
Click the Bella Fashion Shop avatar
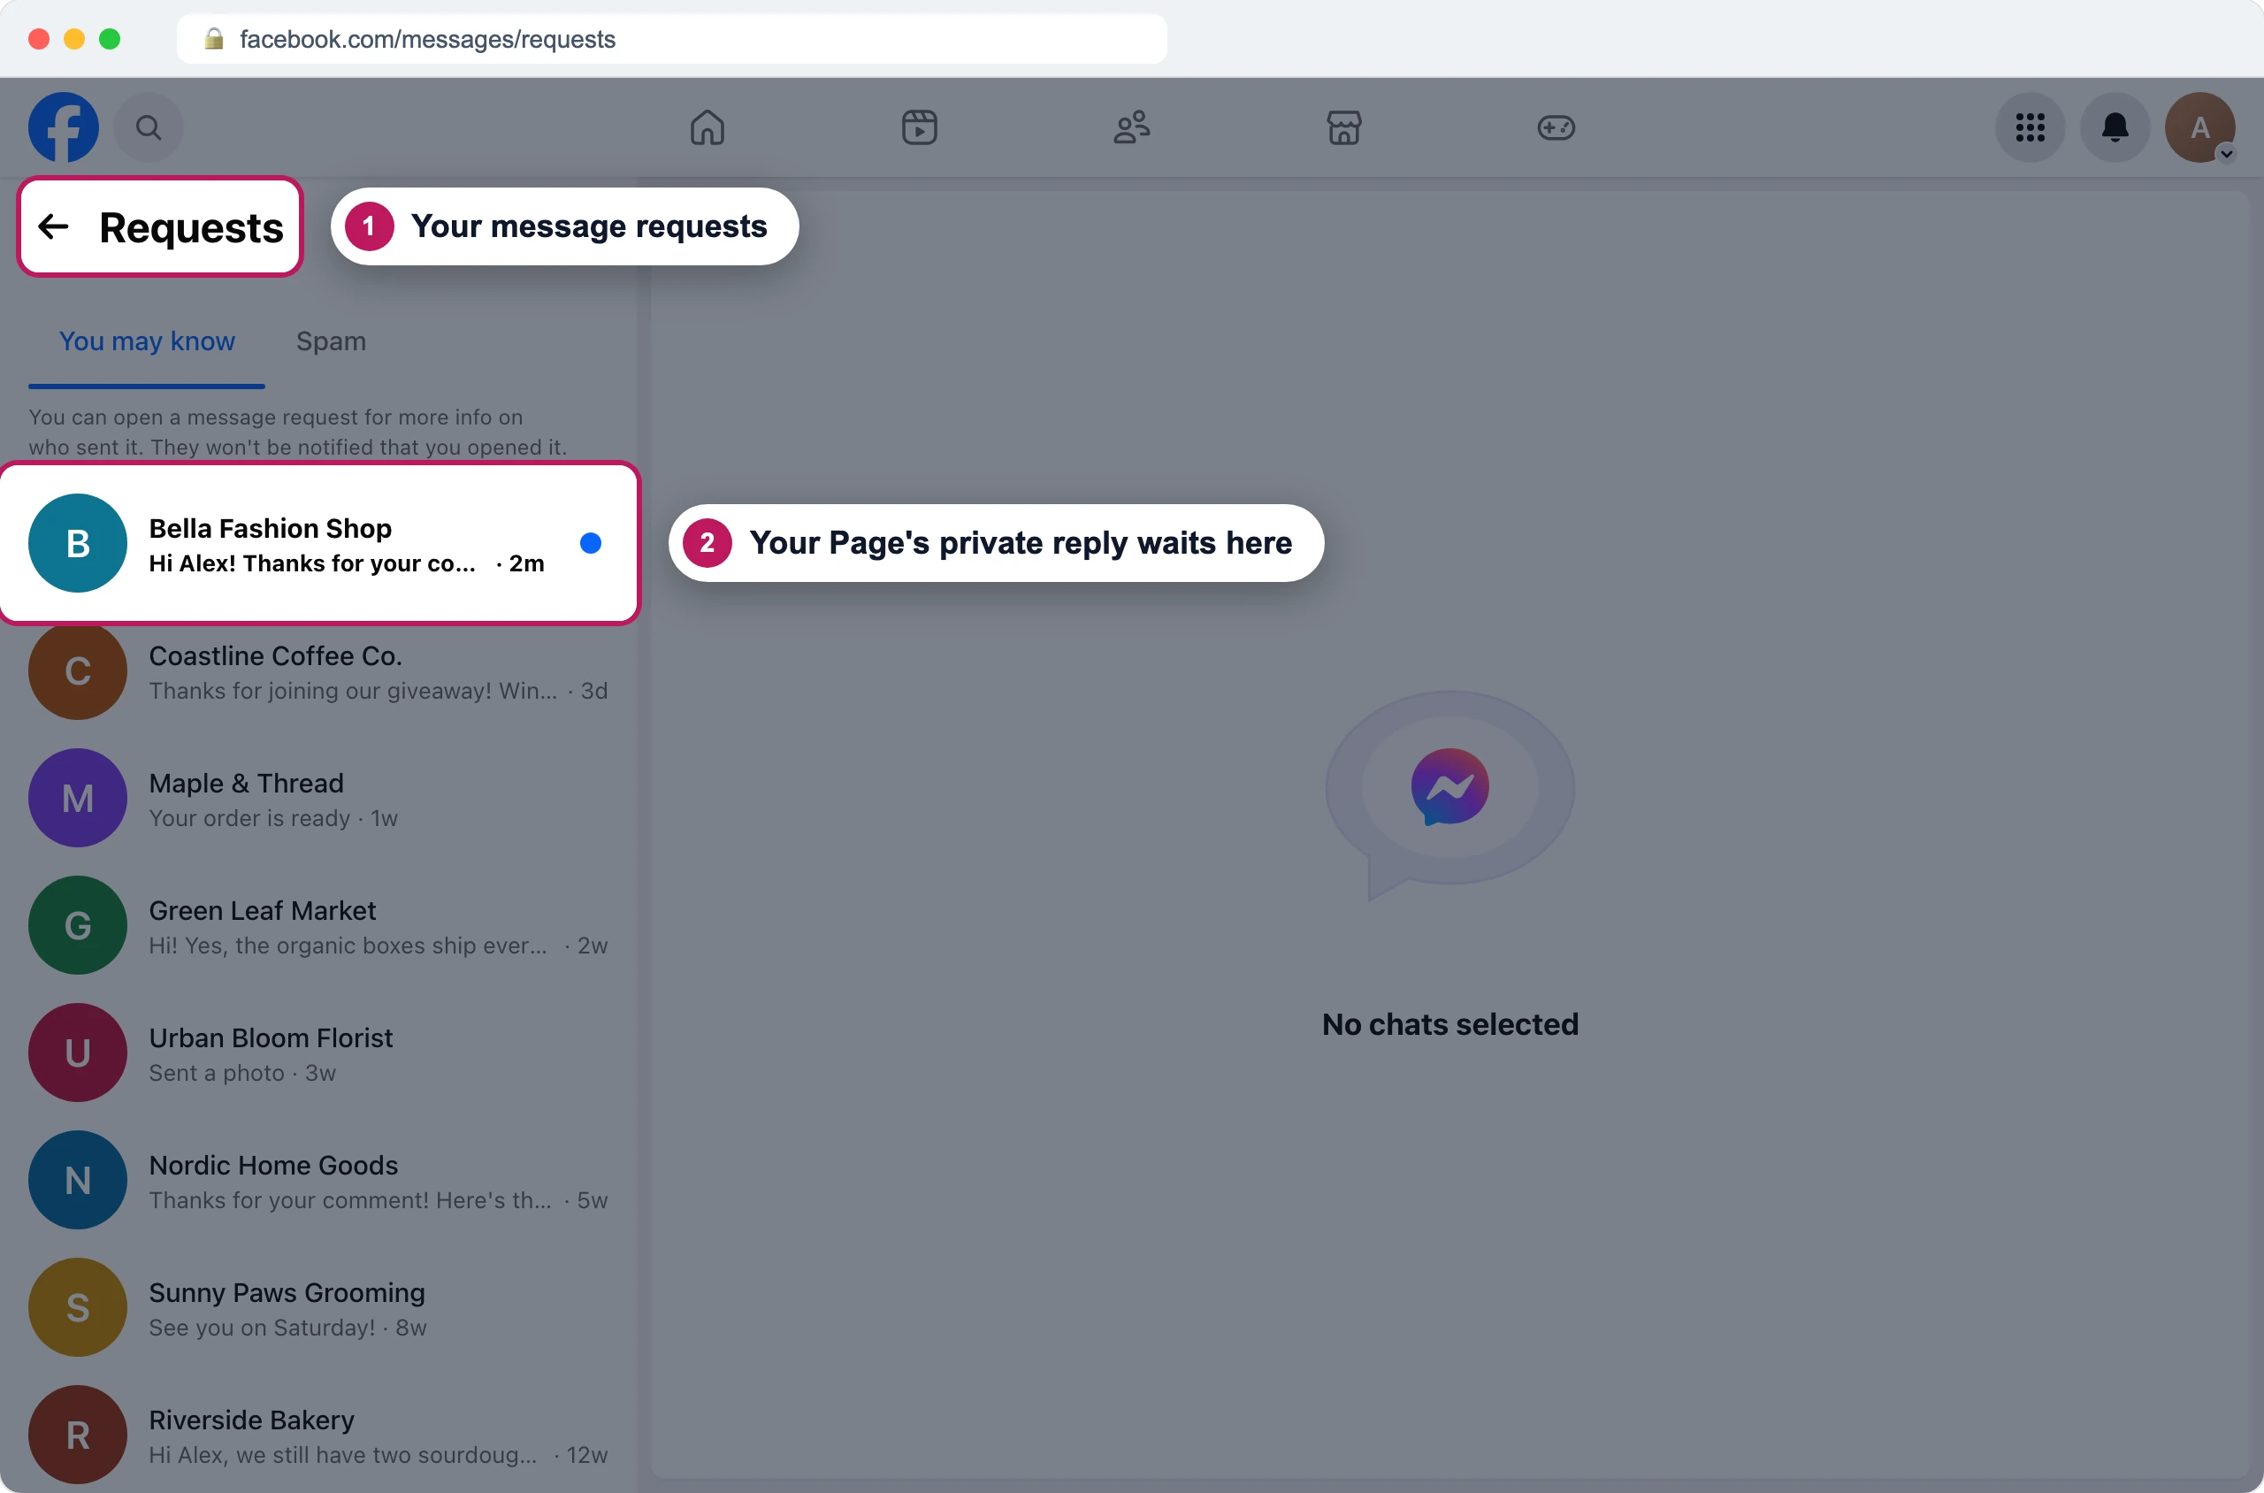77,544
